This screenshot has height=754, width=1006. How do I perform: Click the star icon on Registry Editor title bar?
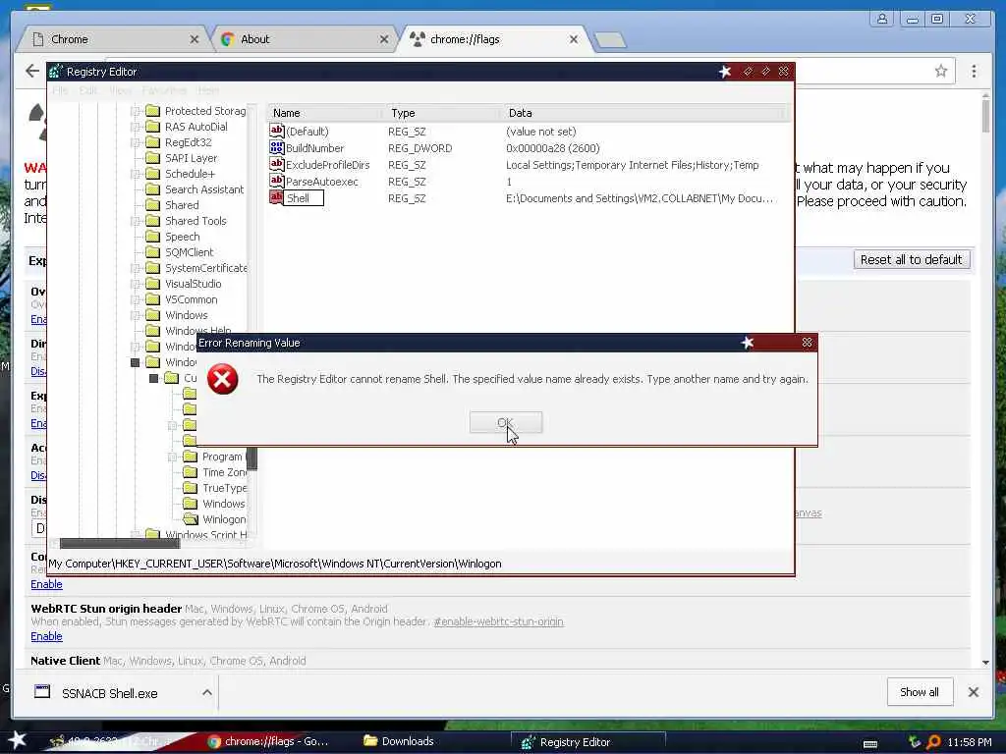(x=725, y=71)
